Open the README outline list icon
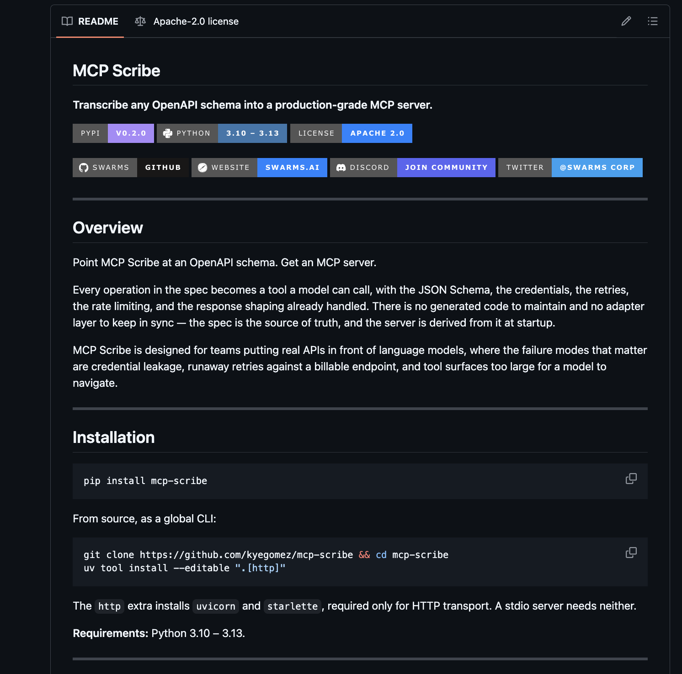The height and width of the screenshot is (674, 682). click(x=653, y=21)
